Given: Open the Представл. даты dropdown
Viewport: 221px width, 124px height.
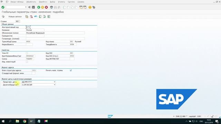Looking at the screenshot, I should tap(55, 82).
